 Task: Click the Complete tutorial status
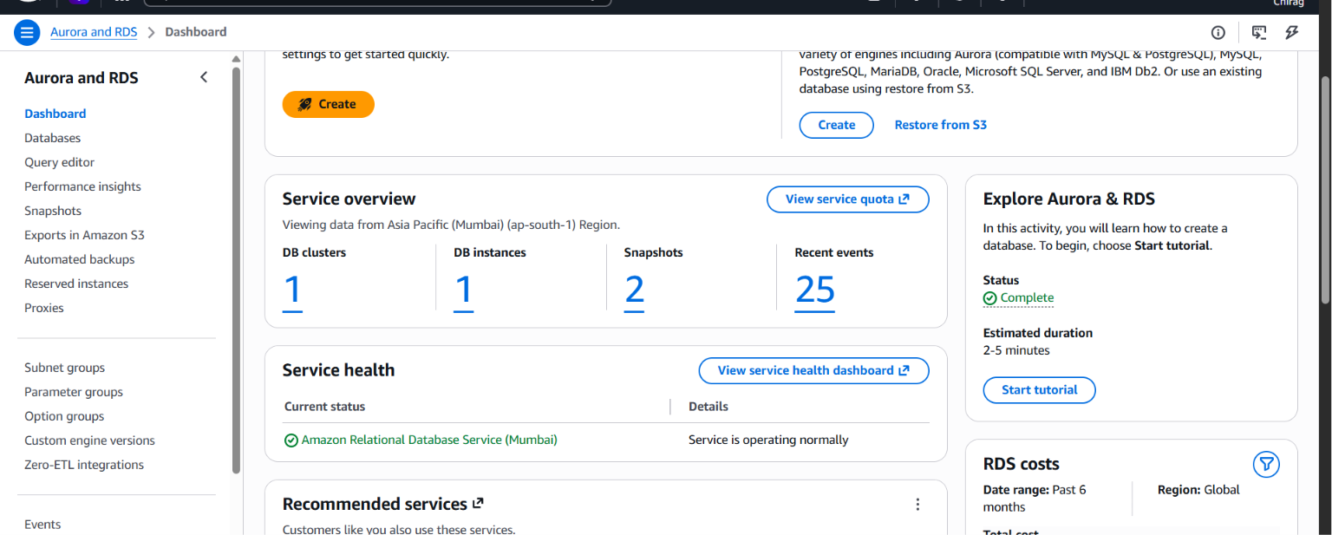pos(1019,297)
